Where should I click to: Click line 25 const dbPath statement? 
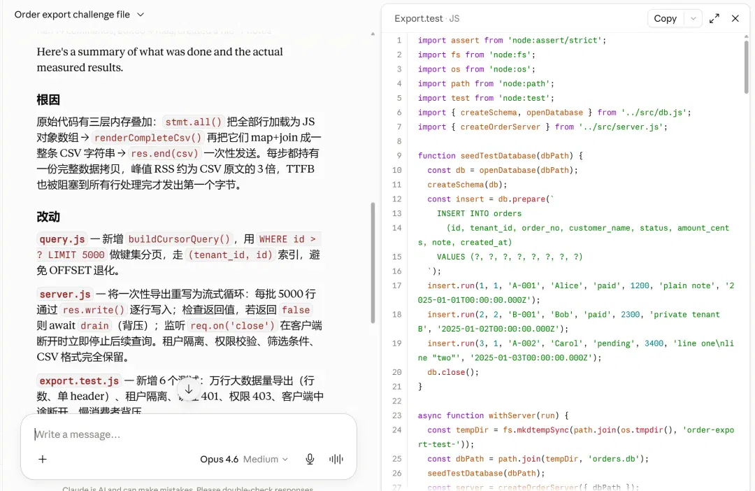(538, 459)
